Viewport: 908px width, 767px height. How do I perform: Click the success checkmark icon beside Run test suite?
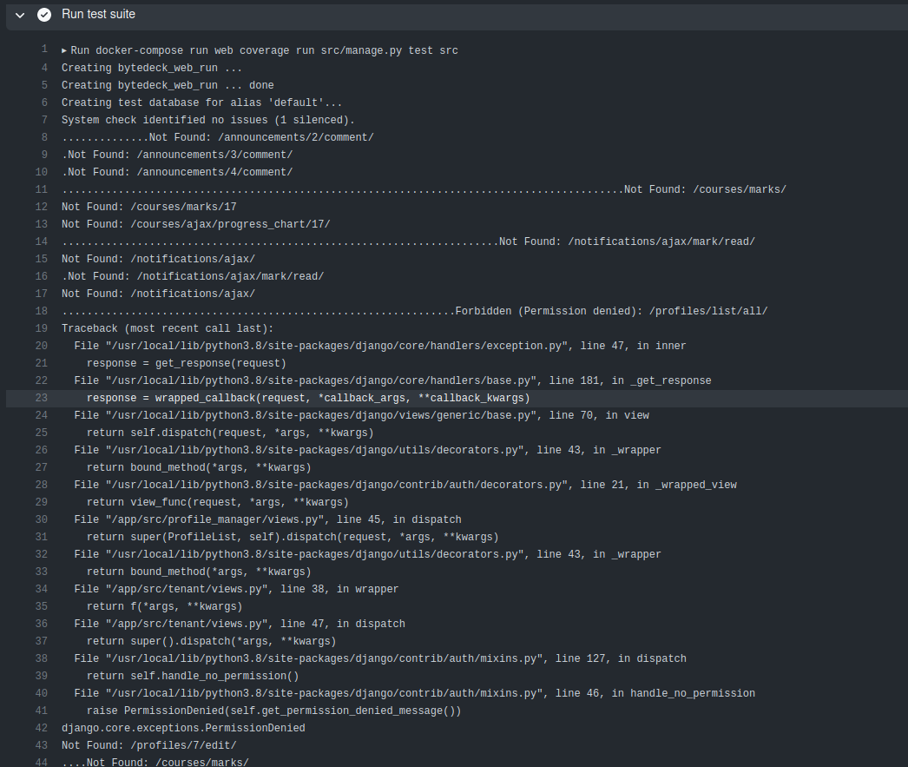[44, 15]
